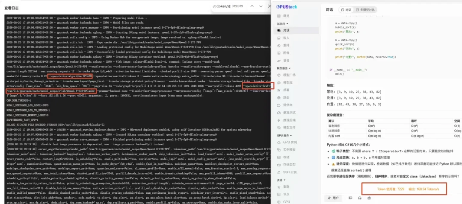Collapse the 资源 sidebar group
Viewport: 462px width, 204px height.
click(x=281, y=180)
